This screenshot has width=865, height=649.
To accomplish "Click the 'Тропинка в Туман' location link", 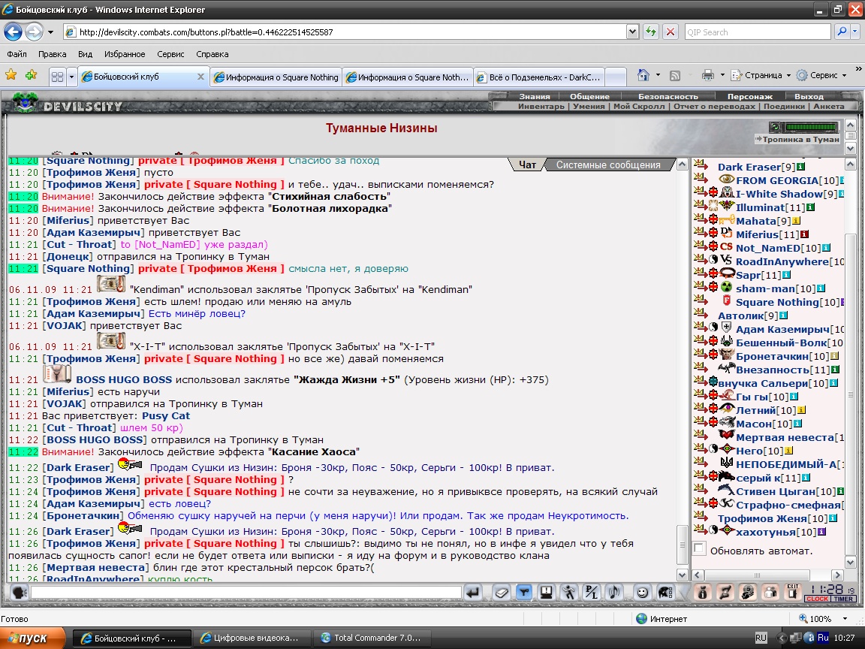I will pyautogui.click(x=800, y=139).
